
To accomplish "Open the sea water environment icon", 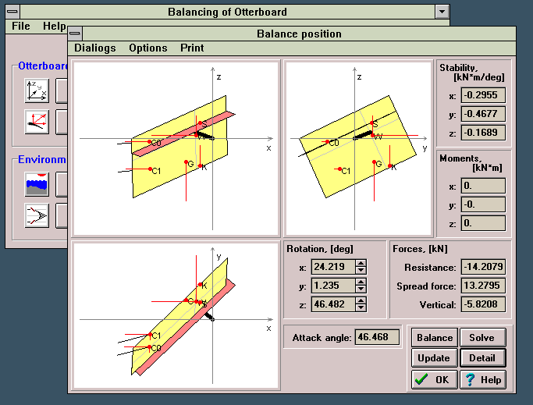I will [37, 185].
